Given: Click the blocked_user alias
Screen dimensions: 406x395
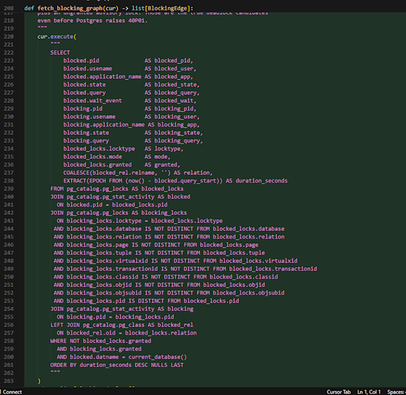Looking at the screenshot, I should click(x=174, y=69).
